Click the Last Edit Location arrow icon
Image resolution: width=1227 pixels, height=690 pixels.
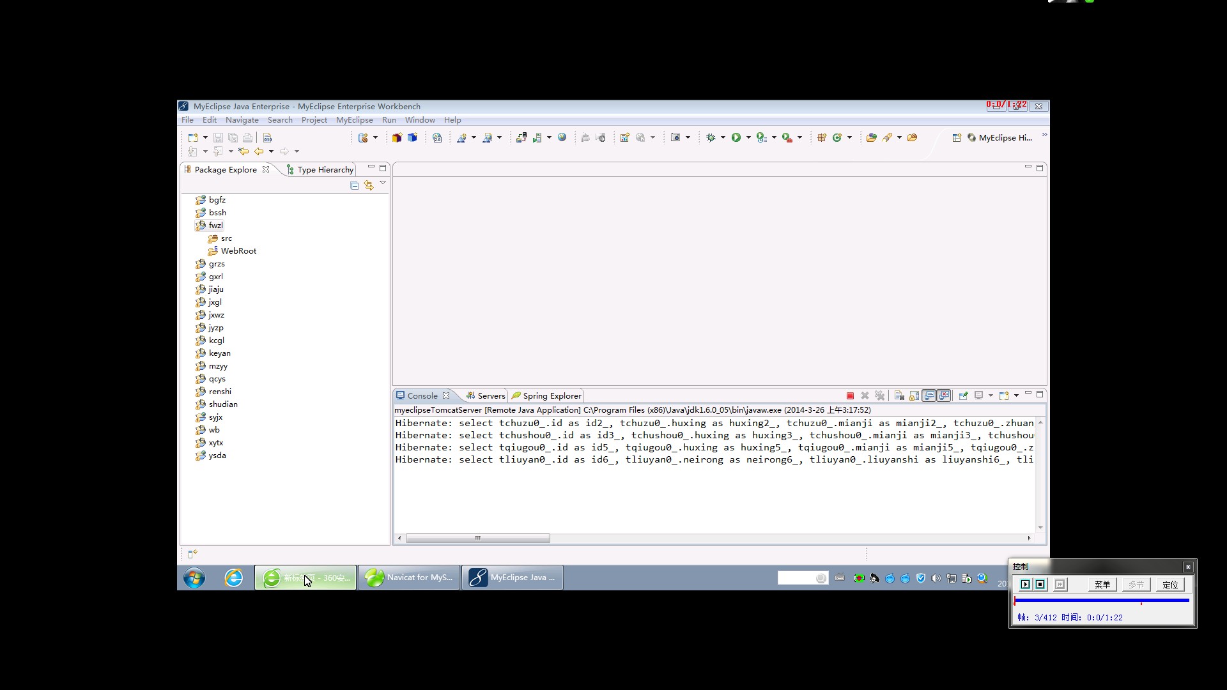(x=243, y=151)
